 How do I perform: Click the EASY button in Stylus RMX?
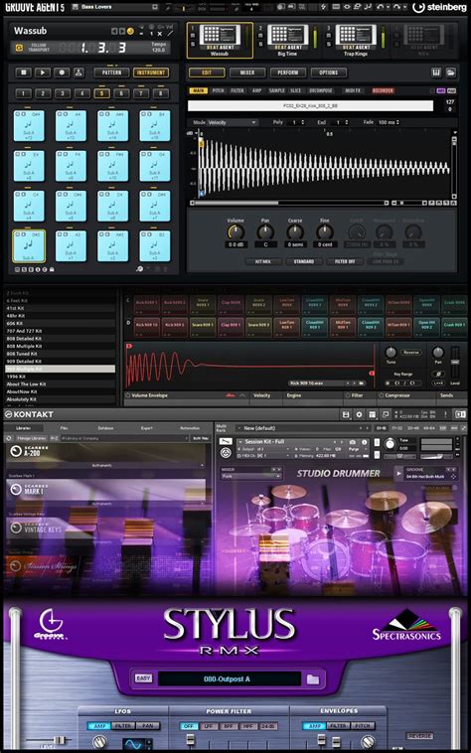pyautogui.click(x=143, y=678)
